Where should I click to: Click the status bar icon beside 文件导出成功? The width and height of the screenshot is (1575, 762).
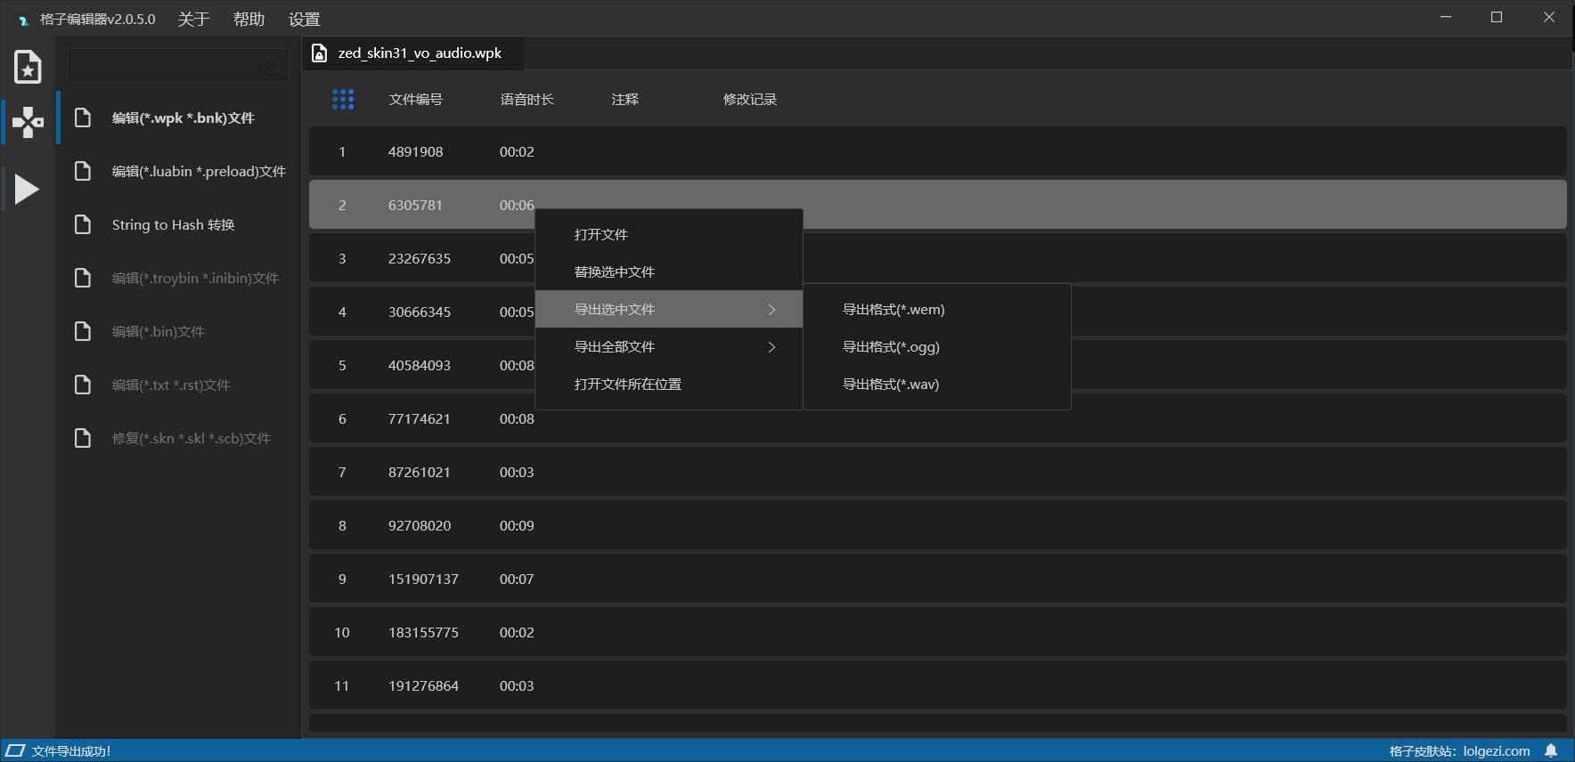pos(15,750)
